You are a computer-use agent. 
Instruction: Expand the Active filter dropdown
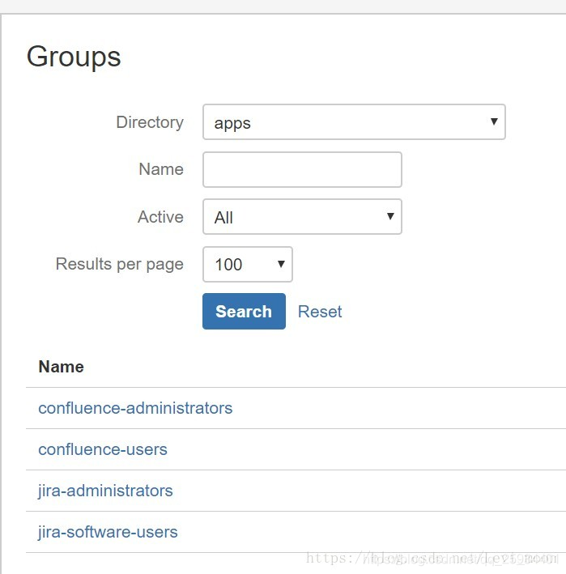(x=302, y=217)
